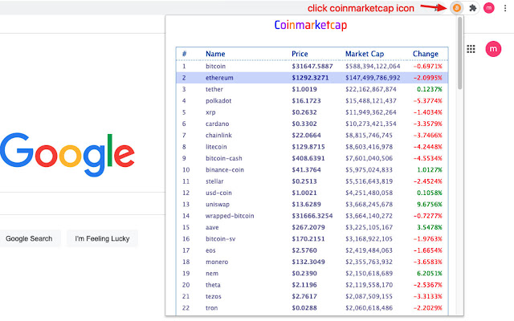Click binance-coin change value 1.0127%
The image size is (514, 321).
[430, 169]
